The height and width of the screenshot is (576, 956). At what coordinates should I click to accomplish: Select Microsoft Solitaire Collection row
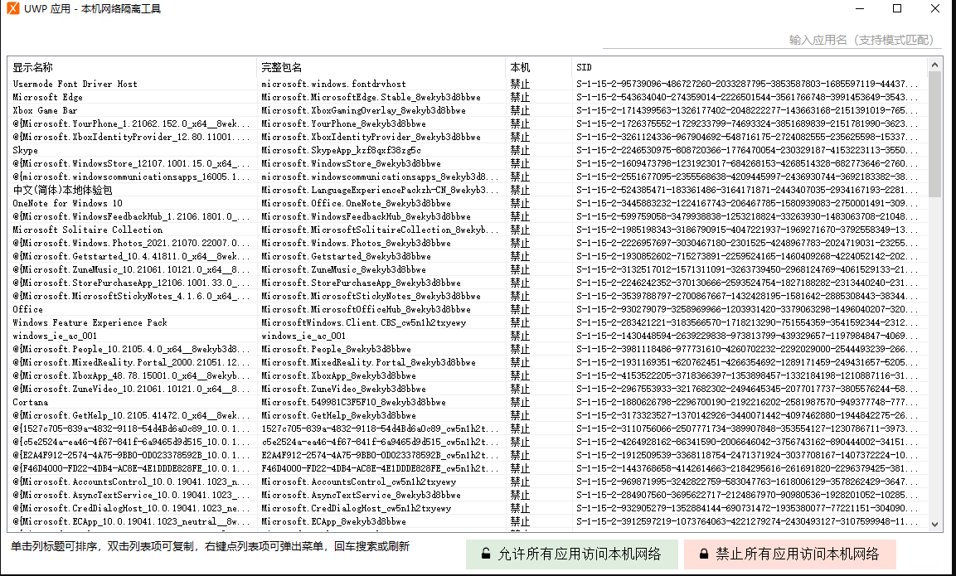(x=468, y=230)
